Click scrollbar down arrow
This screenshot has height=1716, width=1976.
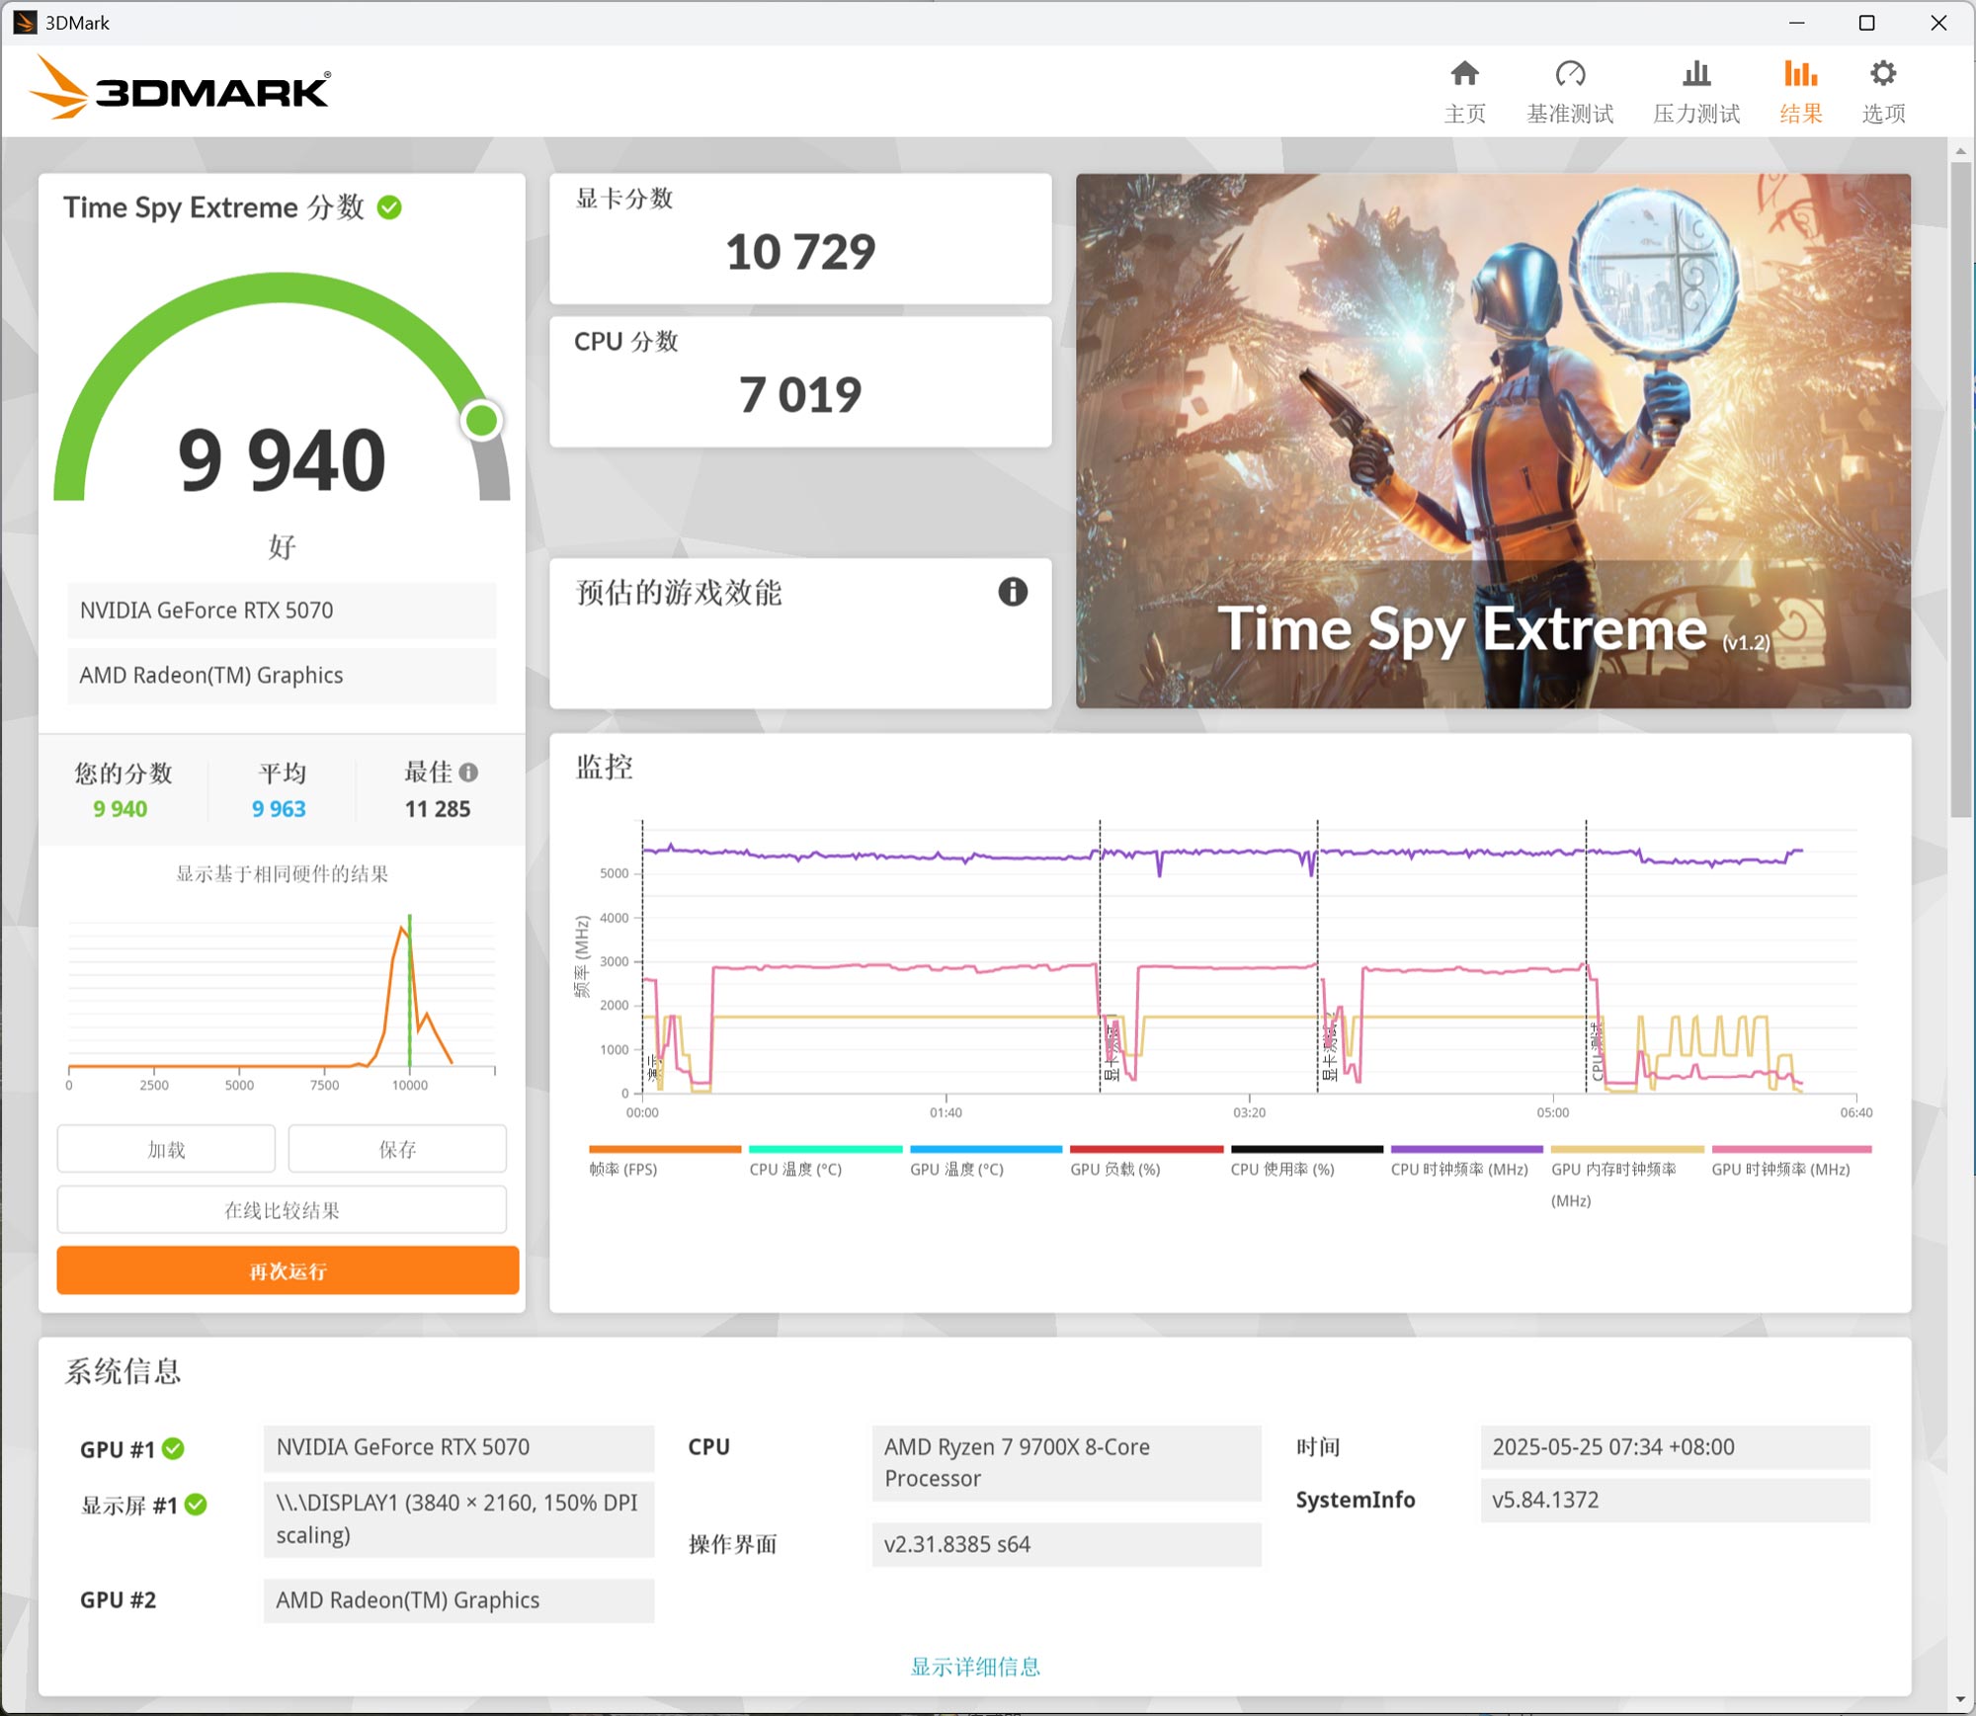click(x=1960, y=1700)
